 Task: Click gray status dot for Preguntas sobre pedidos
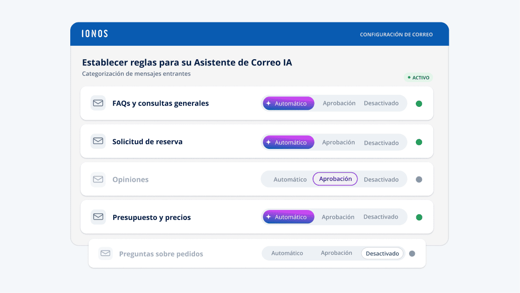coord(412,253)
